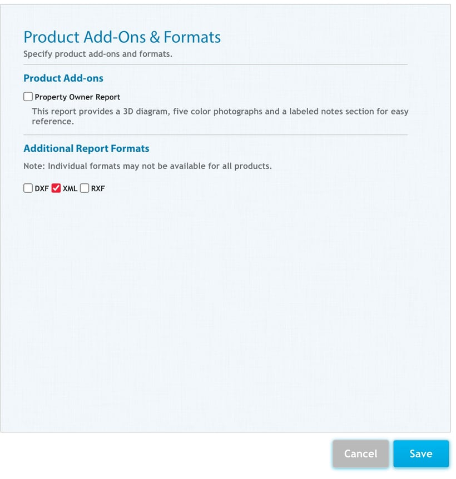456x479 pixels.
Task: Click the DXF label text
Action: [x=41, y=188]
